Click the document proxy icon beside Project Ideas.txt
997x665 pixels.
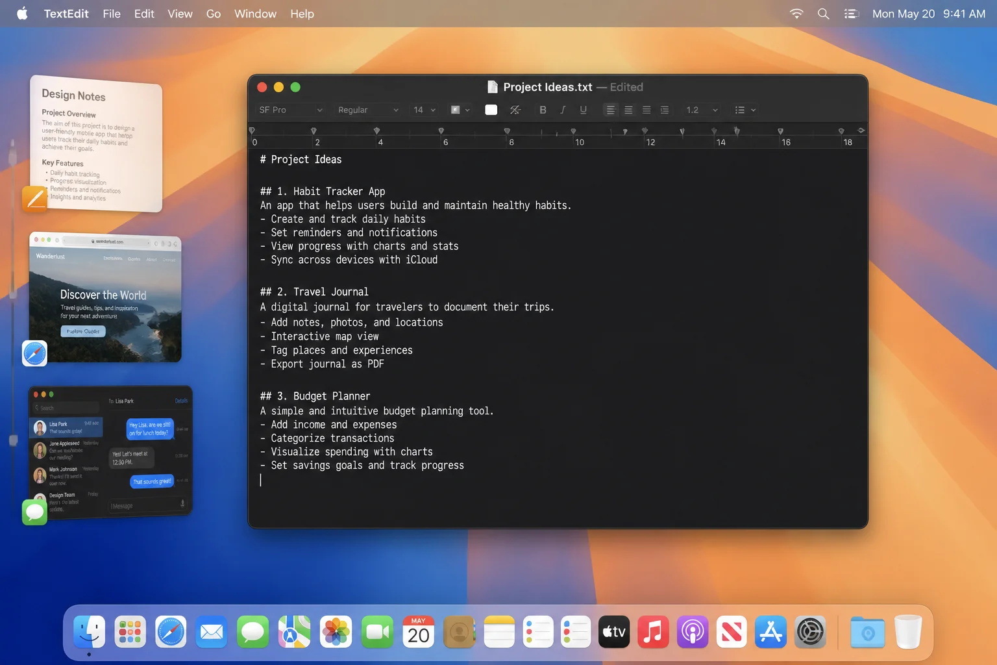pos(493,87)
